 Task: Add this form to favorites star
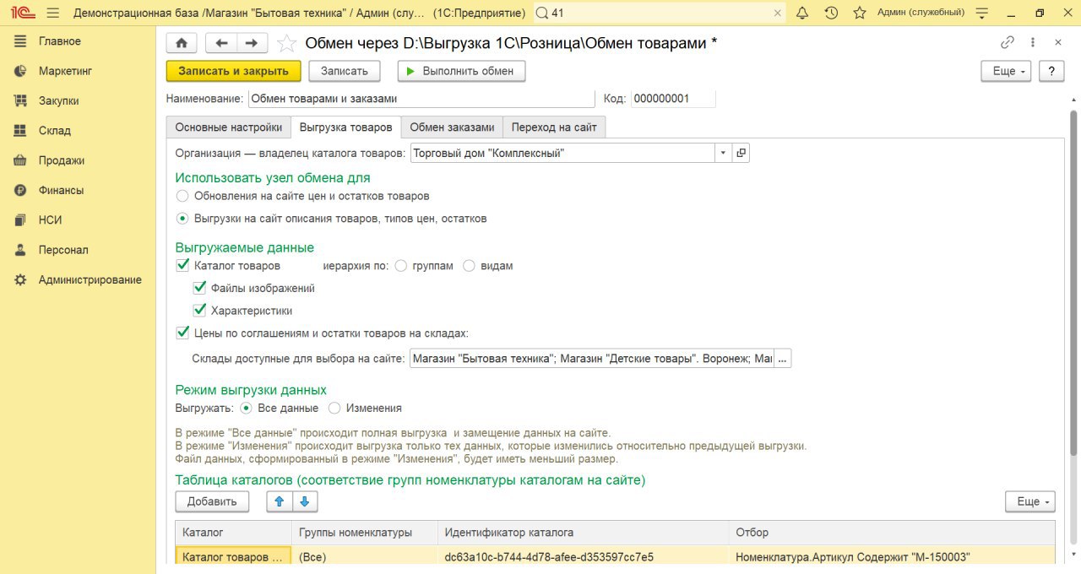[x=287, y=43]
